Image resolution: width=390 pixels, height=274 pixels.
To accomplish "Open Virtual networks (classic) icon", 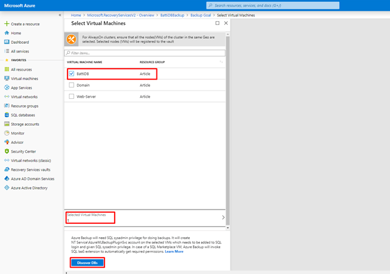I will pyautogui.click(x=7, y=160).
